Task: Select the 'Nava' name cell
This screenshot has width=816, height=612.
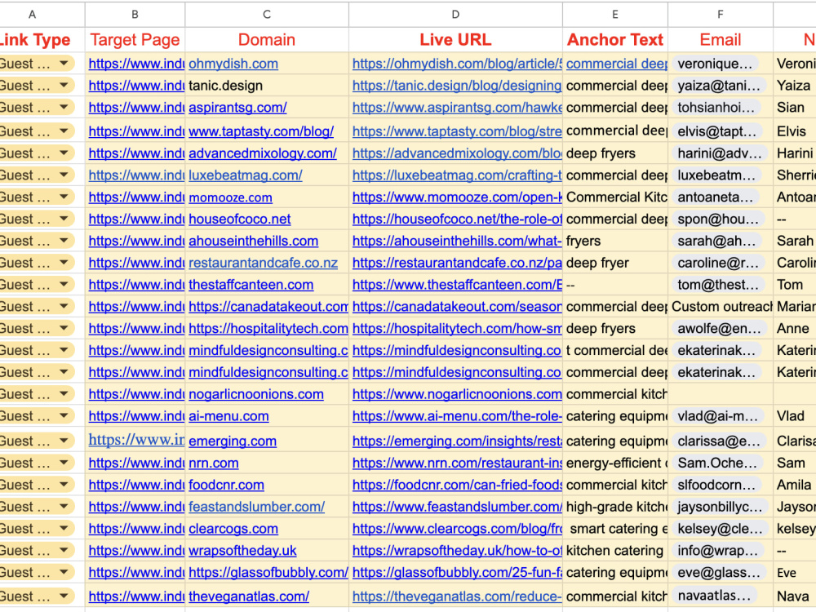Action: point(795,596)
